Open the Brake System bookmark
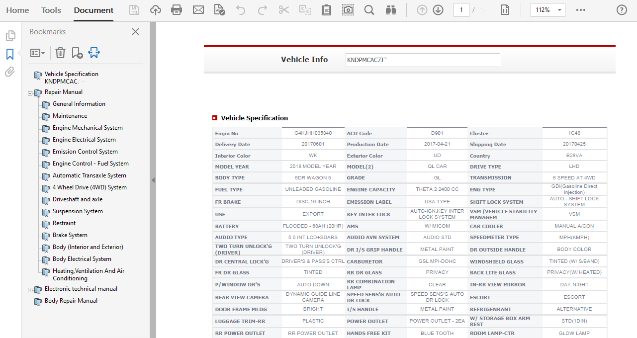637x338 pixels. (x=70, y=235)
